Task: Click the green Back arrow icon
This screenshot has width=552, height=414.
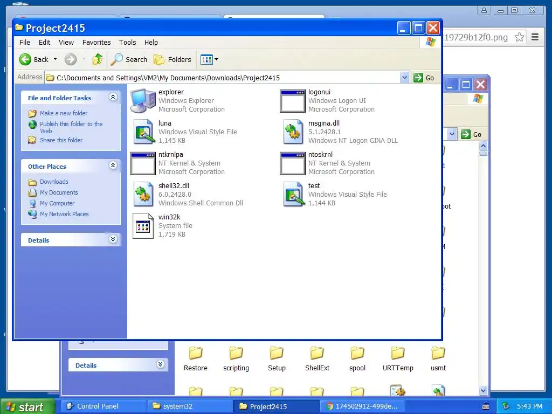Action: (x=25, y=59)
